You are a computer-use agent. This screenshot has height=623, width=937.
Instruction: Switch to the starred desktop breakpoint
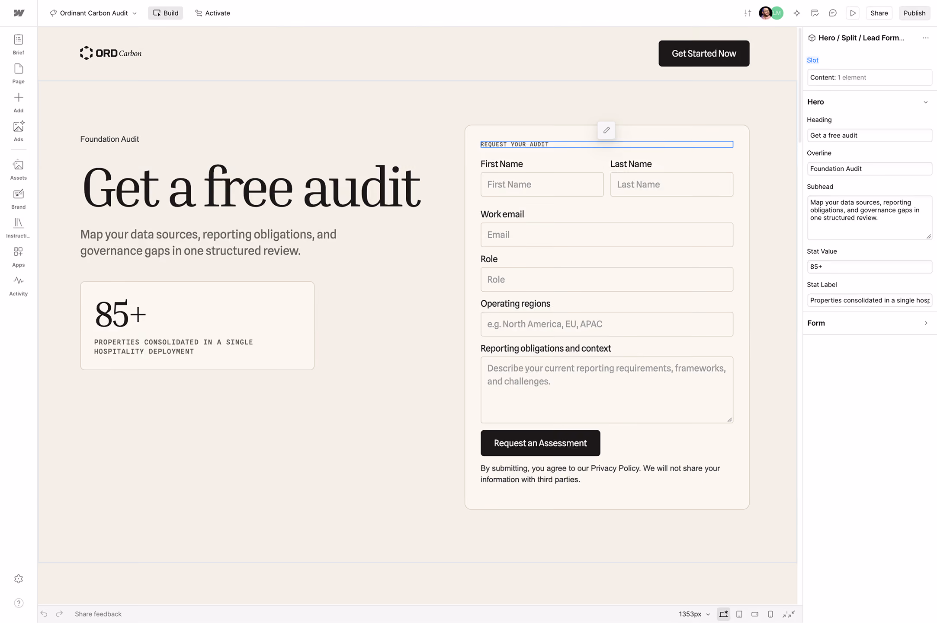(x=723, y=614)
